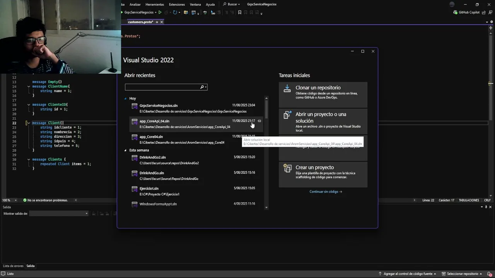Switch to the Salida tab
Viewport: 495px width, 278px height.
point(30,266)
